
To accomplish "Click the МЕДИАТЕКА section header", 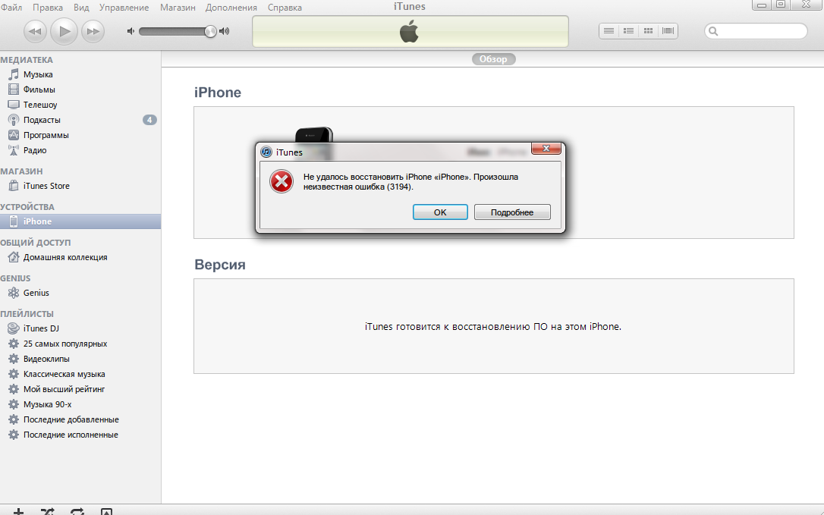I will [27, 60].
